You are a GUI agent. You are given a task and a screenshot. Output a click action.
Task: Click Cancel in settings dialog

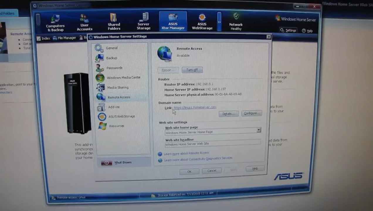pos(212,171)
